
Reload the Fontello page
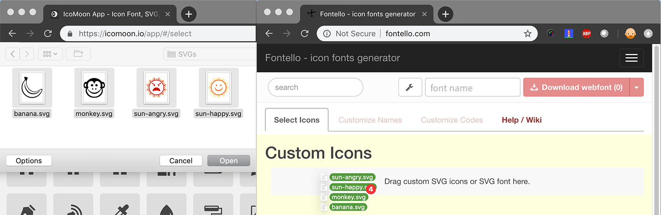[305, 33]
